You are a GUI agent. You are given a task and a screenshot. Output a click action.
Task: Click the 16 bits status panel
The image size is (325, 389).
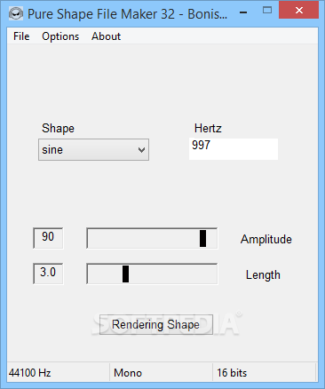265,373
